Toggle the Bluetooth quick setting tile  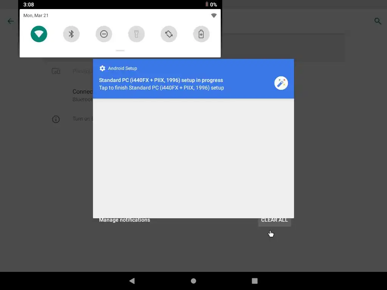[x=71, y=34]
